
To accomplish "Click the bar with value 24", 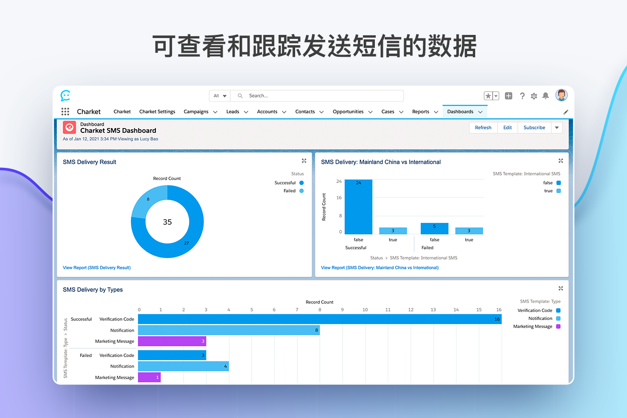I will (x=358, y=207).
